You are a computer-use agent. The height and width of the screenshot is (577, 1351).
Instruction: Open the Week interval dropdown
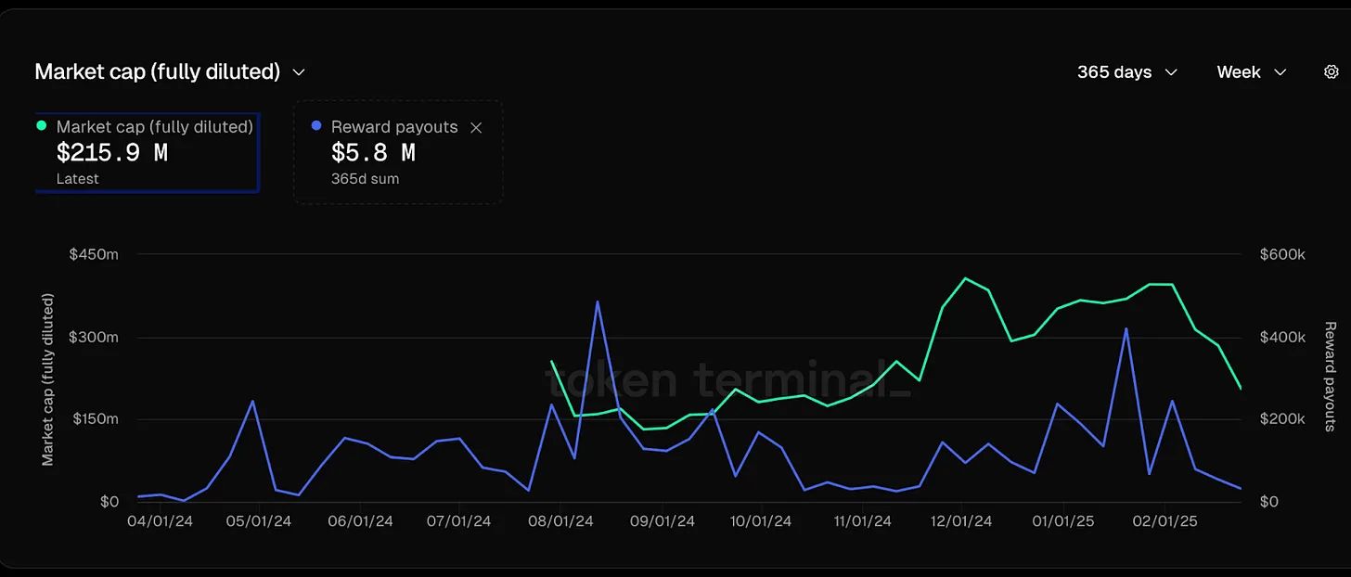click(1251, 71)
